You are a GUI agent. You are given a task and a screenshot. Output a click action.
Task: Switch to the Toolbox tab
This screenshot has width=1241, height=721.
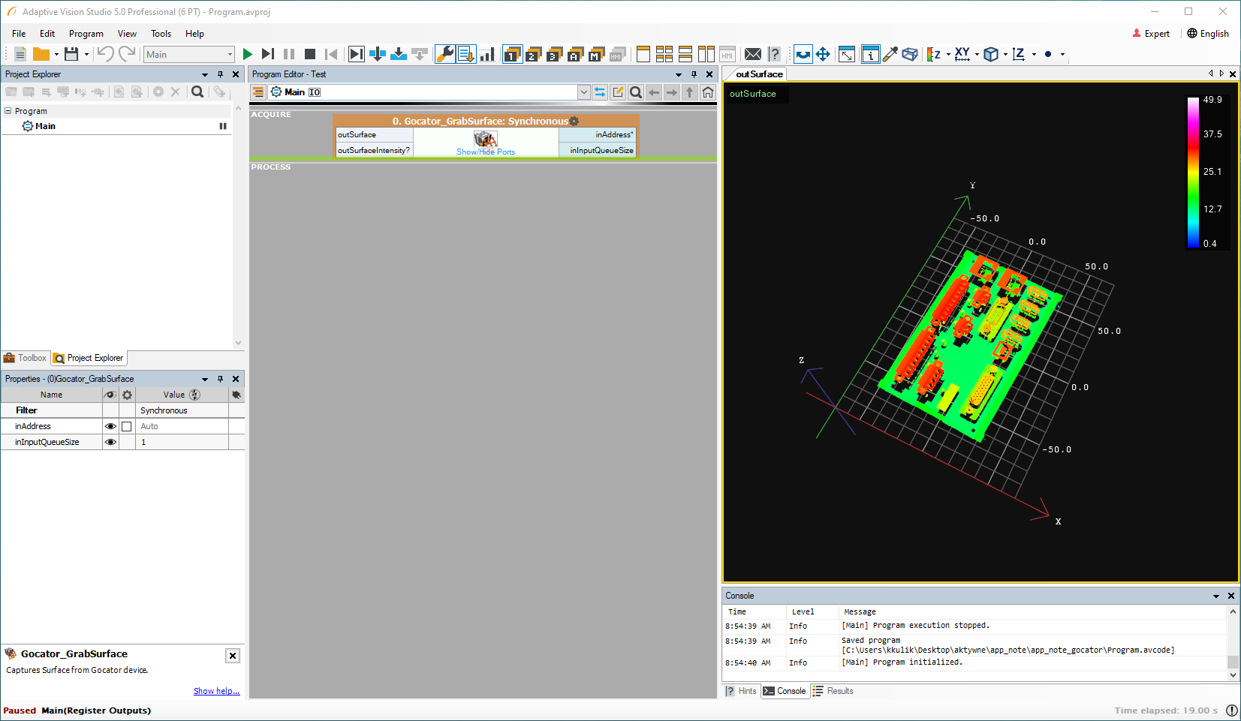click(26, 358)
